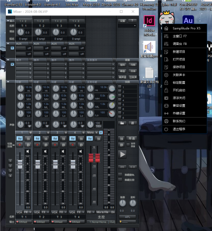212x231 pixels.
Task: Click the crowned cat desktop icon
Action: pos(167,18)
